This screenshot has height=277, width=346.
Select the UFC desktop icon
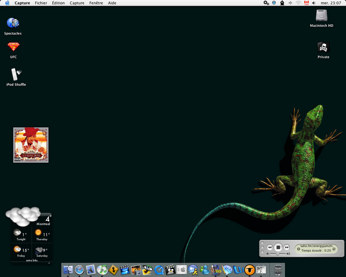pyautogui.click(x=13, y=47)
